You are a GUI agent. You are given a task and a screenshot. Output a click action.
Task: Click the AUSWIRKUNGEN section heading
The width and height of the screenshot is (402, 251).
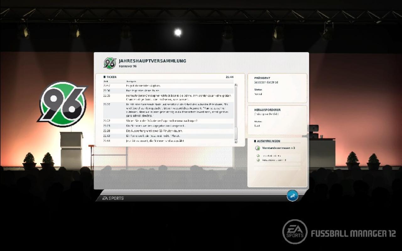(x=269, y=141)
